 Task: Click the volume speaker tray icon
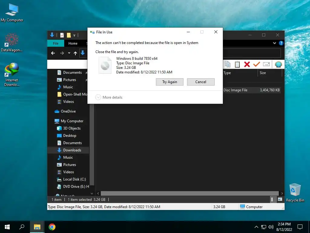pos(271,227)
